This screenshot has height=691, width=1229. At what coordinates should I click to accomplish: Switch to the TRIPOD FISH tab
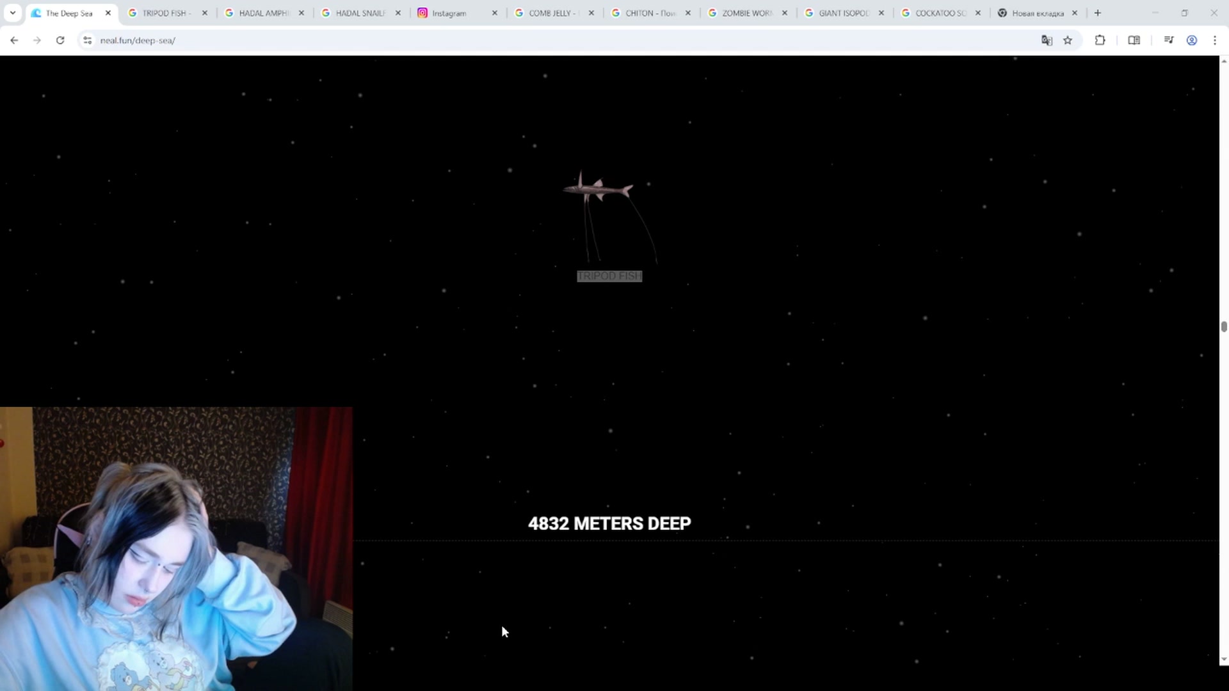(x=168, y=13)
